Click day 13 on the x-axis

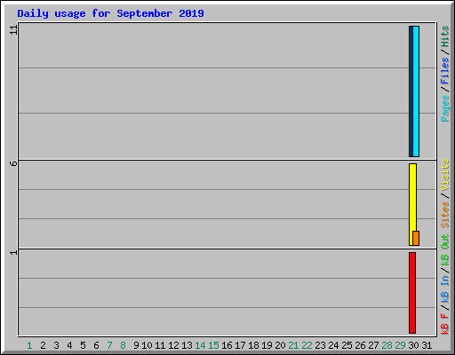187,345
